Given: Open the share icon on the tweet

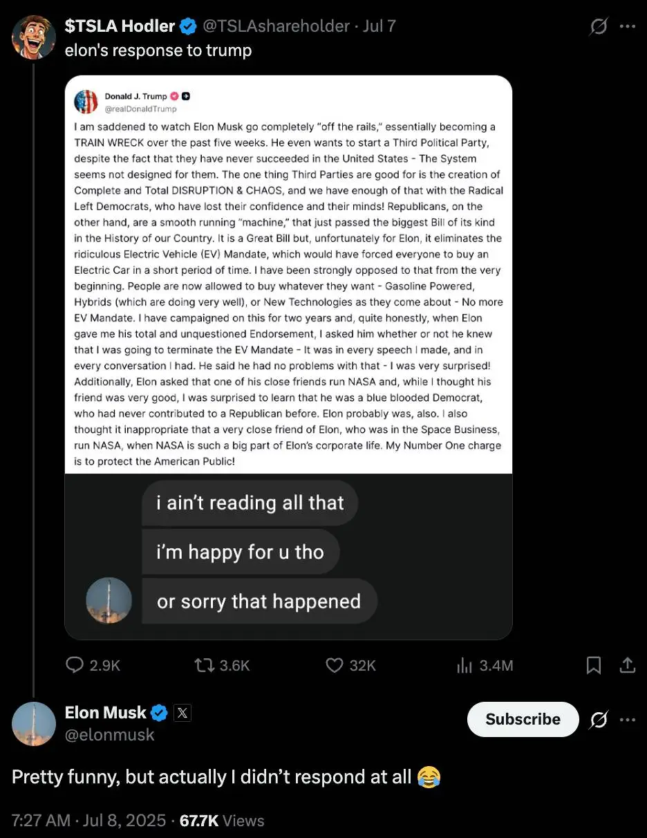Looking at the screenshot, I should coord(628,665).
